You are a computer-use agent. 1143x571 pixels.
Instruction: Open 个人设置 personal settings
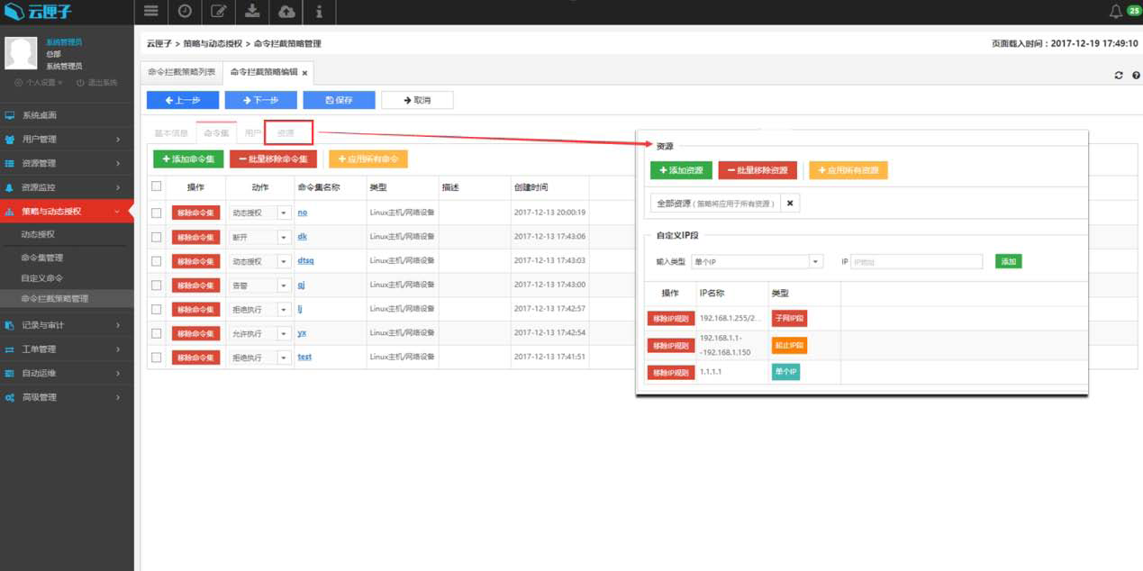coord(38,82)
